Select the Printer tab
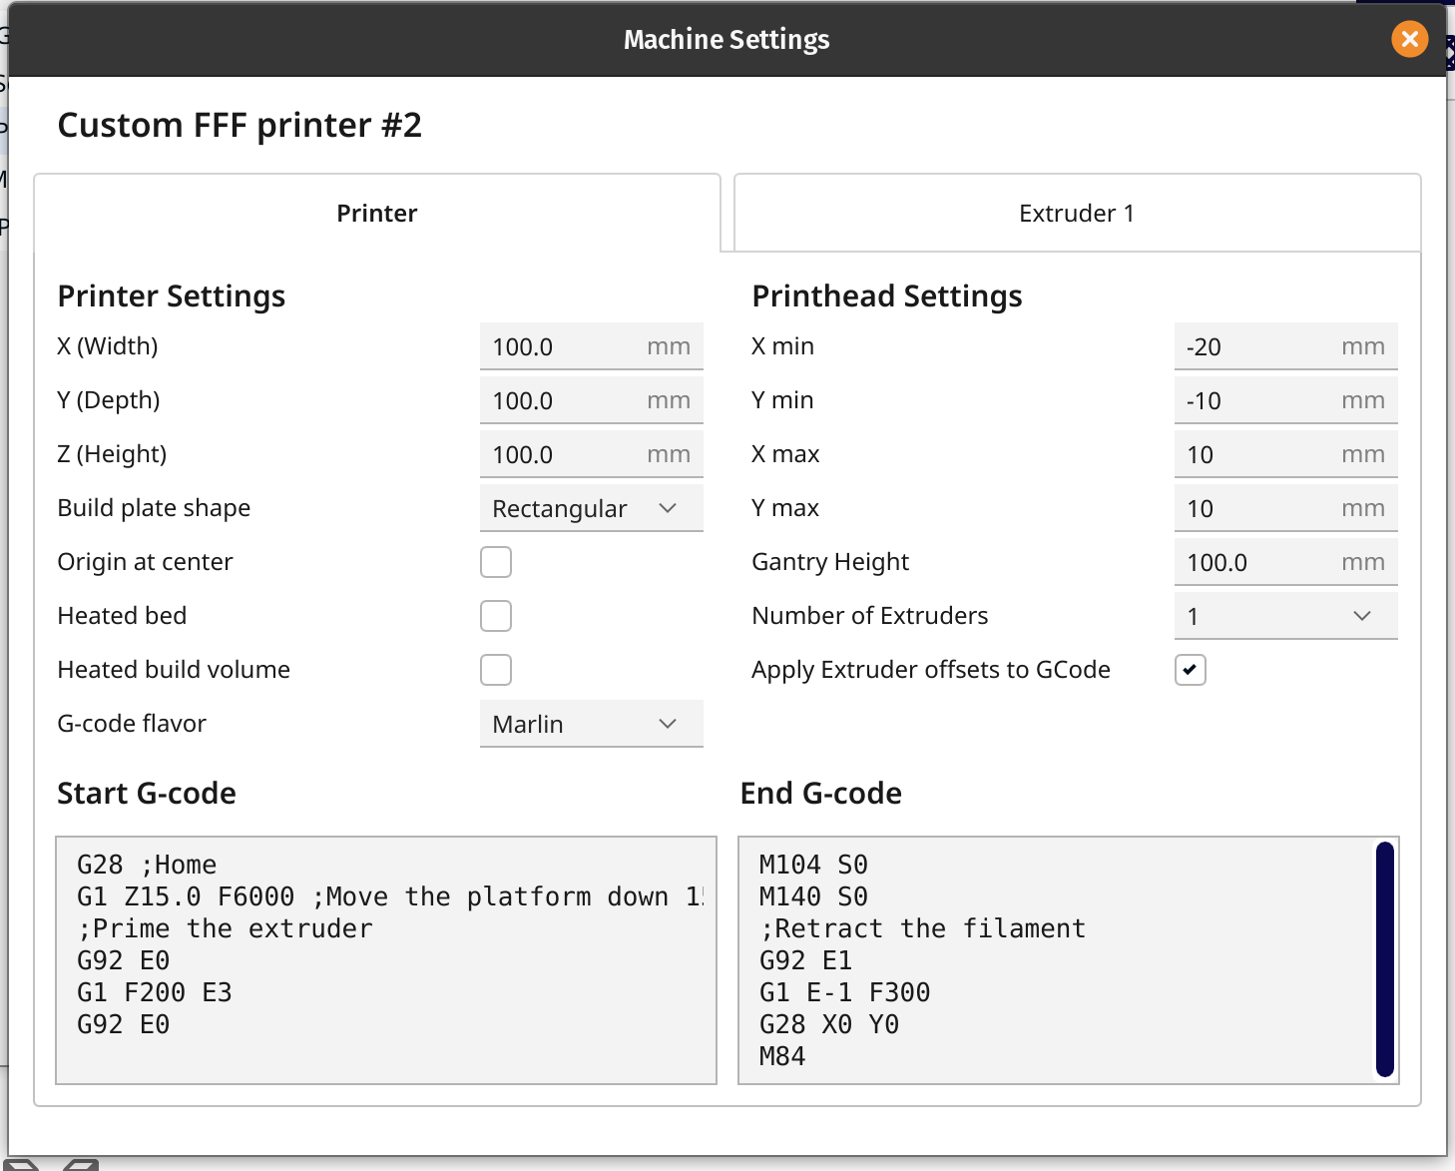 (x=377, y=213)
